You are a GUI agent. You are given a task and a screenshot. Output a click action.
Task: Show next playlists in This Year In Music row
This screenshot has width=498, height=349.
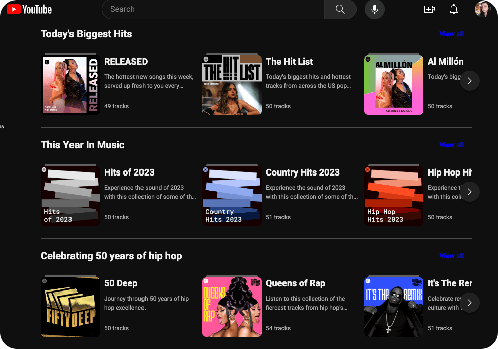[470, 192]
